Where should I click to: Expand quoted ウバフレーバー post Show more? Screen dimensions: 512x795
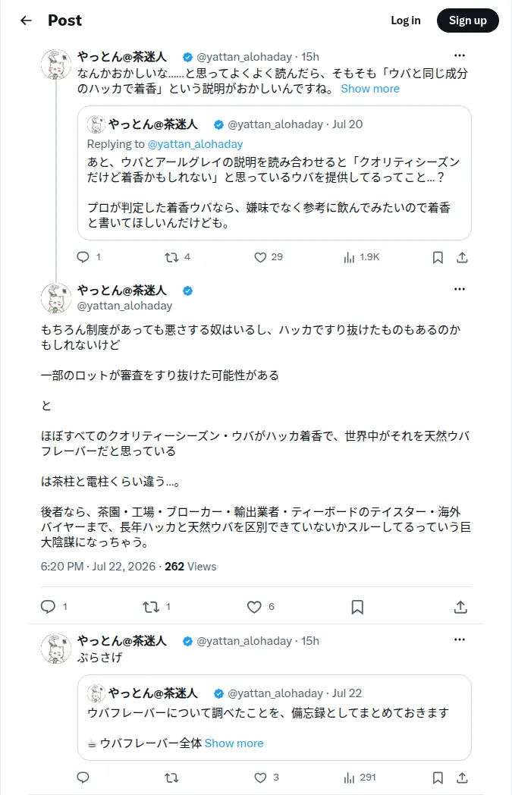(x=234, y=743)
